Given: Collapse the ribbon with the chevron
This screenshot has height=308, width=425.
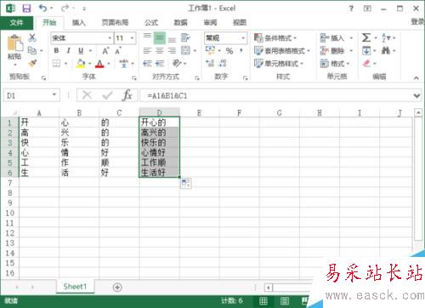Looking at the screenshot, I should (416, 77).
